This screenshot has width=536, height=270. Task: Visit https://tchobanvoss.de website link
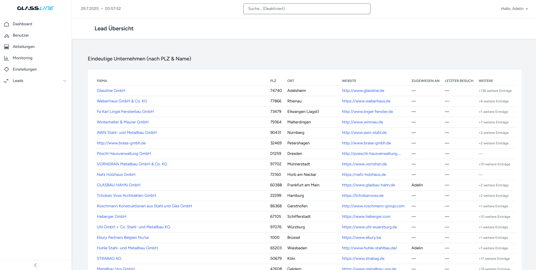[x=363, y=196]
